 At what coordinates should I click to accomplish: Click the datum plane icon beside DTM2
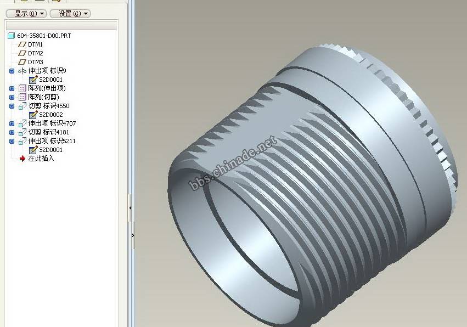point(22,53)
